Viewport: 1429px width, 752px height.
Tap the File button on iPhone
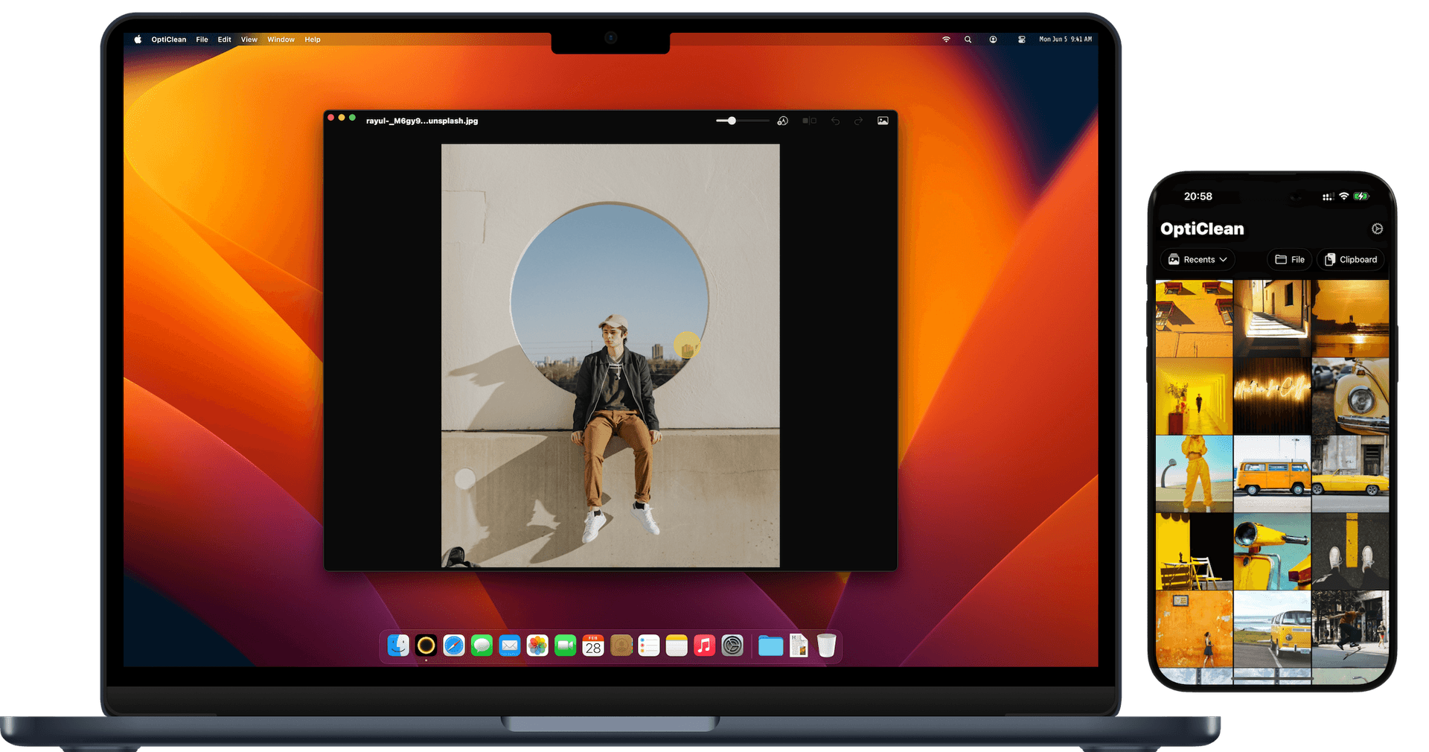pos(1290,259)
